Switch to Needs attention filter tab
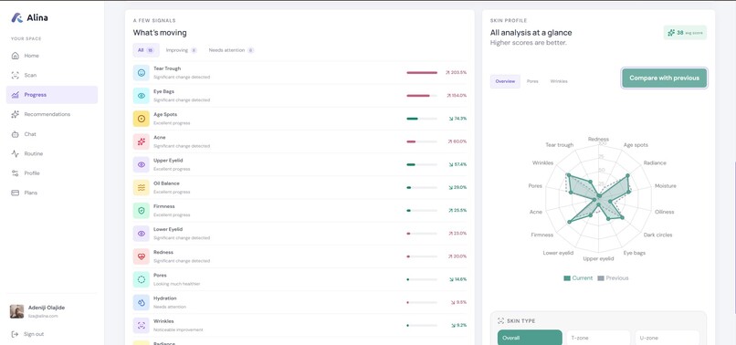 click(231, 50)
